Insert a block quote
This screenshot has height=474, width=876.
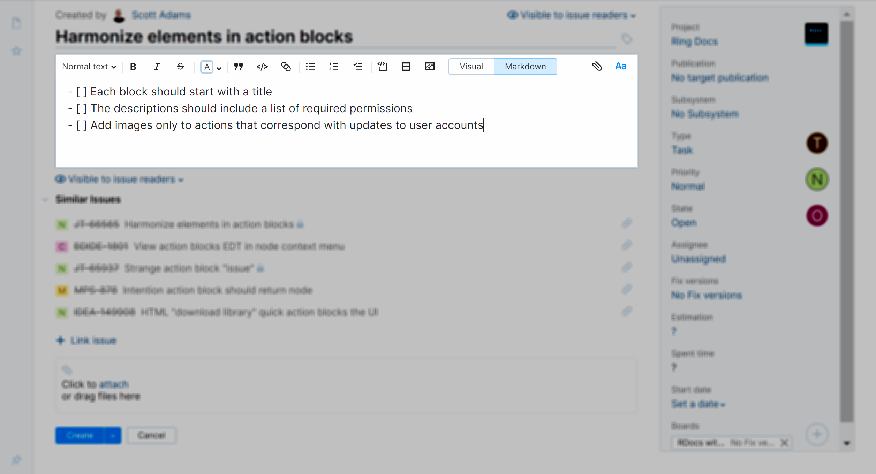[239, 67]
